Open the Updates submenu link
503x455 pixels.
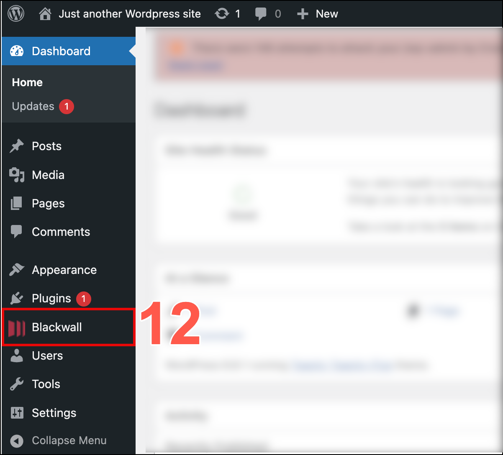tap(33, 106)
